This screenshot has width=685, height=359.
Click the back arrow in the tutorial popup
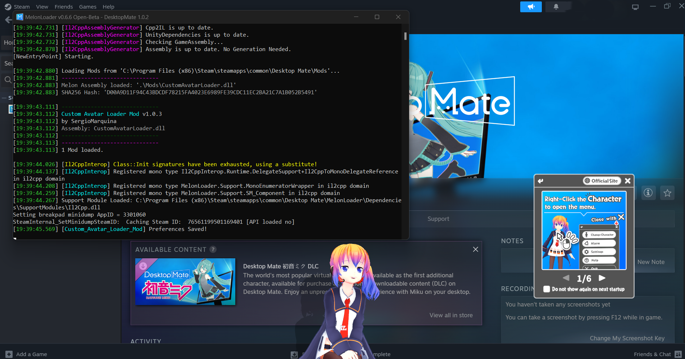click(x=540, y=181)
